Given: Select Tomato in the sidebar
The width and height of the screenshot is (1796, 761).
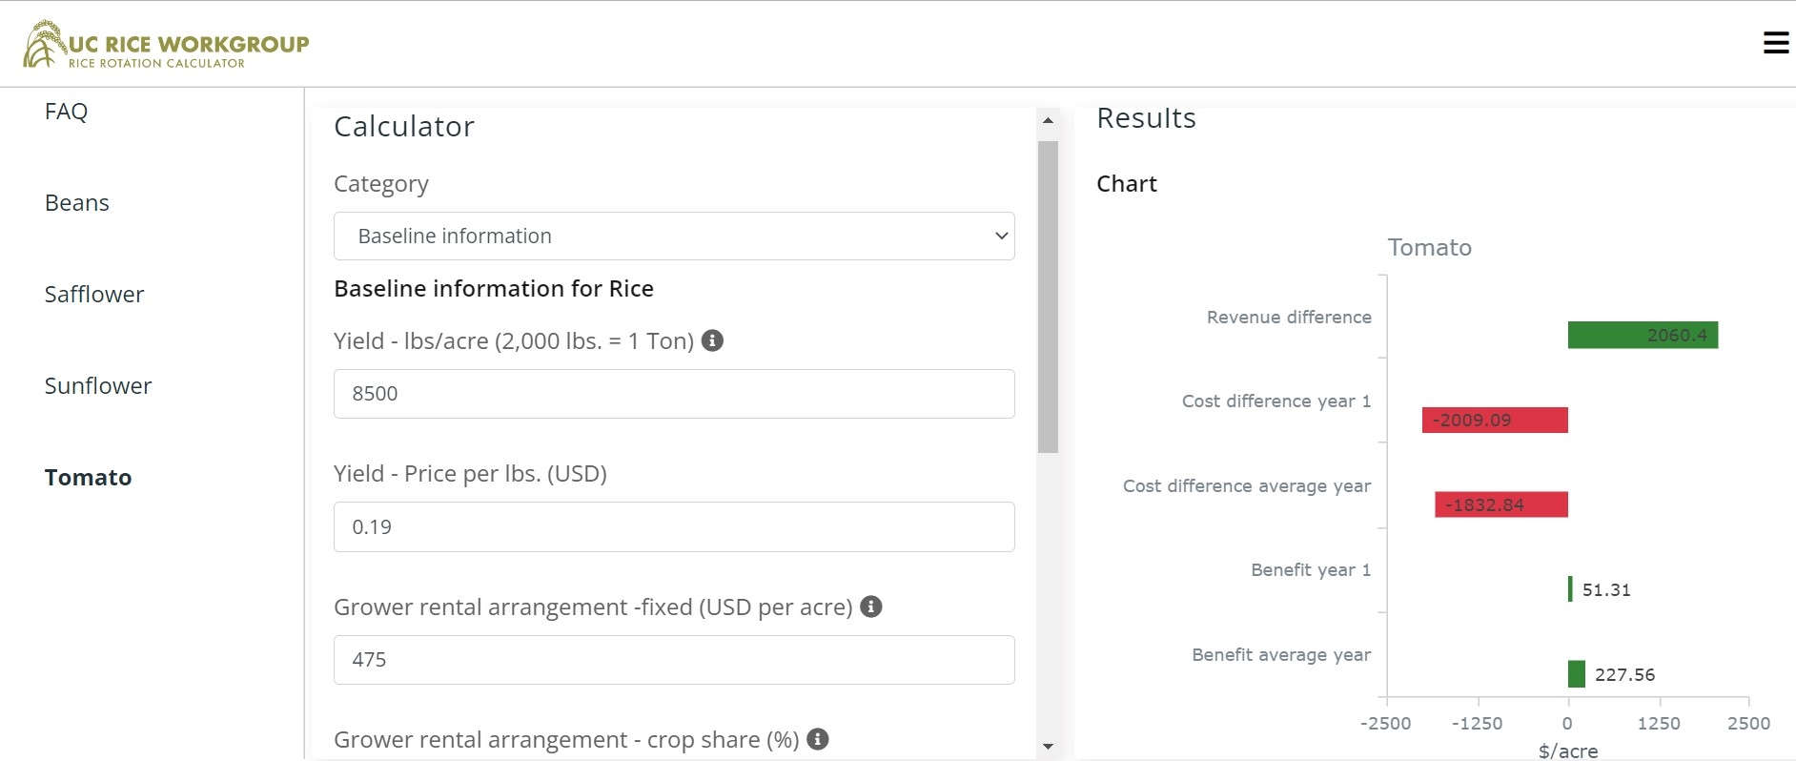Looking at the screenshot, I should point(88,478).
